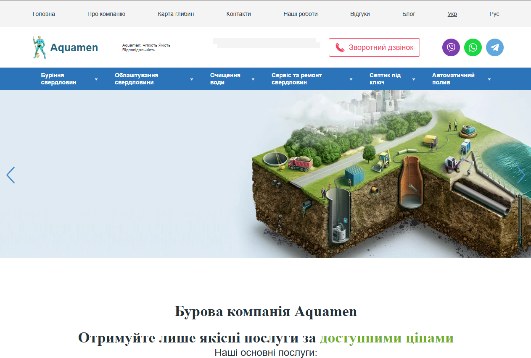Click the underground infrastructure slider image
531x358 pixels.
(265, 174)
